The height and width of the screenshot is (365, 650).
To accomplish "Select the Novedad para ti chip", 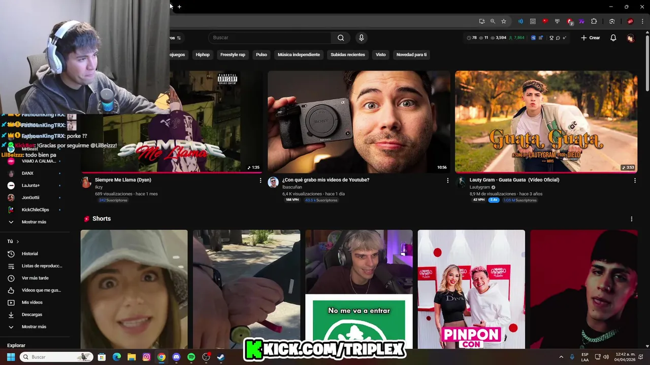I will (x=411, y=55).
